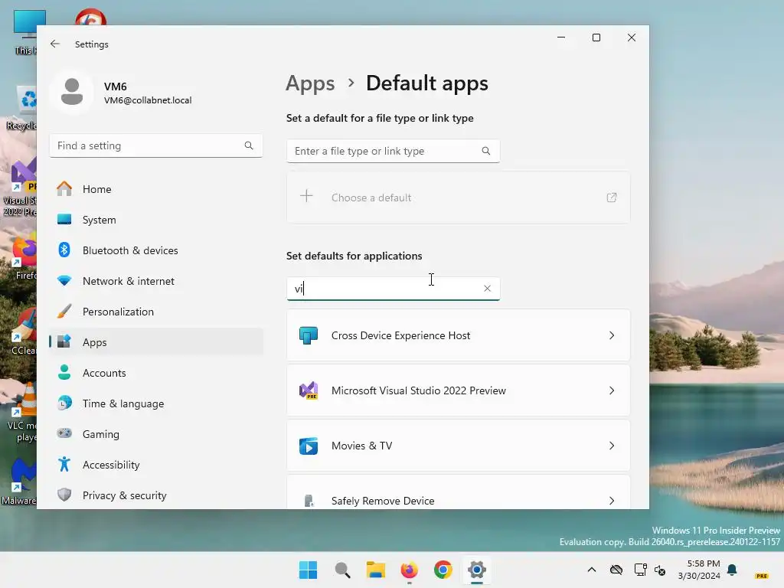Click the applications search box containing 'vi'
Screen dimensions: 784x588
point(393,289)
